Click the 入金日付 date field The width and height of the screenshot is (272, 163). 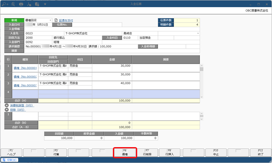pos(38,25)
